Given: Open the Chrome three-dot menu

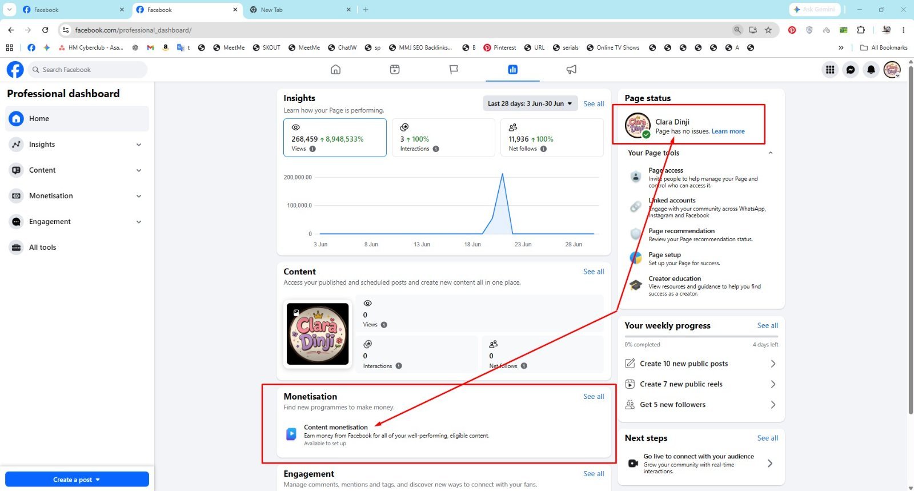Looking at the screenshot, I should tap(903, 30).
